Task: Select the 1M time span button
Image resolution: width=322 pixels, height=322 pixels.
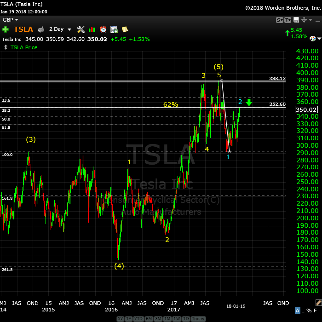Action: pyautogui.click(x=167, y=319)
